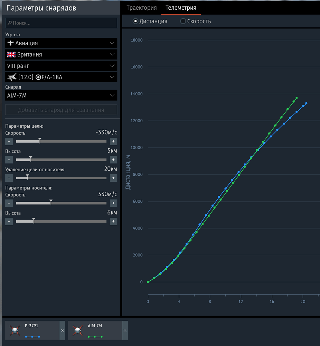320x346 pixels.
Task: Increase carrier altitude with plus button
Action: pyautogui.click(x=113, y=221)
